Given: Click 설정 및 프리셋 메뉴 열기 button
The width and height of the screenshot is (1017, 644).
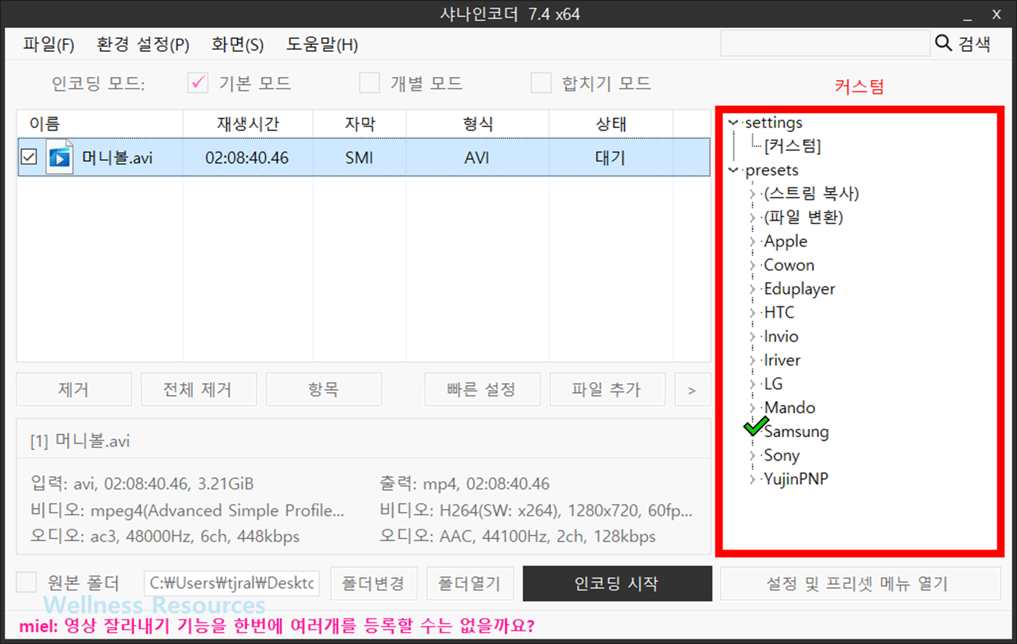Looking at the screenshot, I should 860,583.
